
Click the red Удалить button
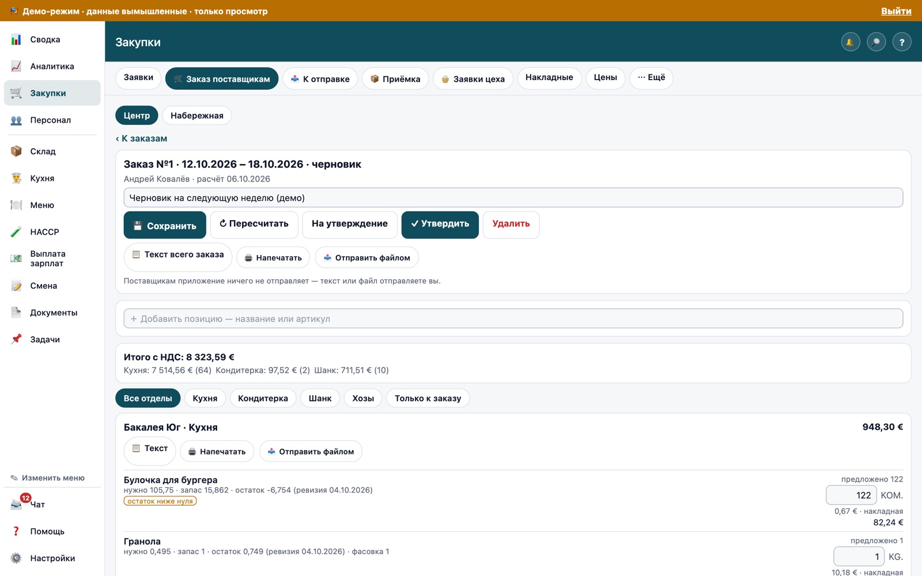[x=511, y=224]
